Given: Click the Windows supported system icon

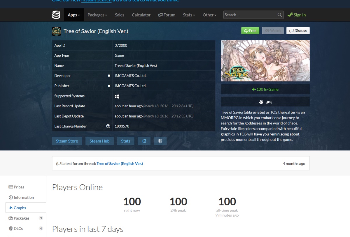Looking at the screenshot, I should pos(117,96).
